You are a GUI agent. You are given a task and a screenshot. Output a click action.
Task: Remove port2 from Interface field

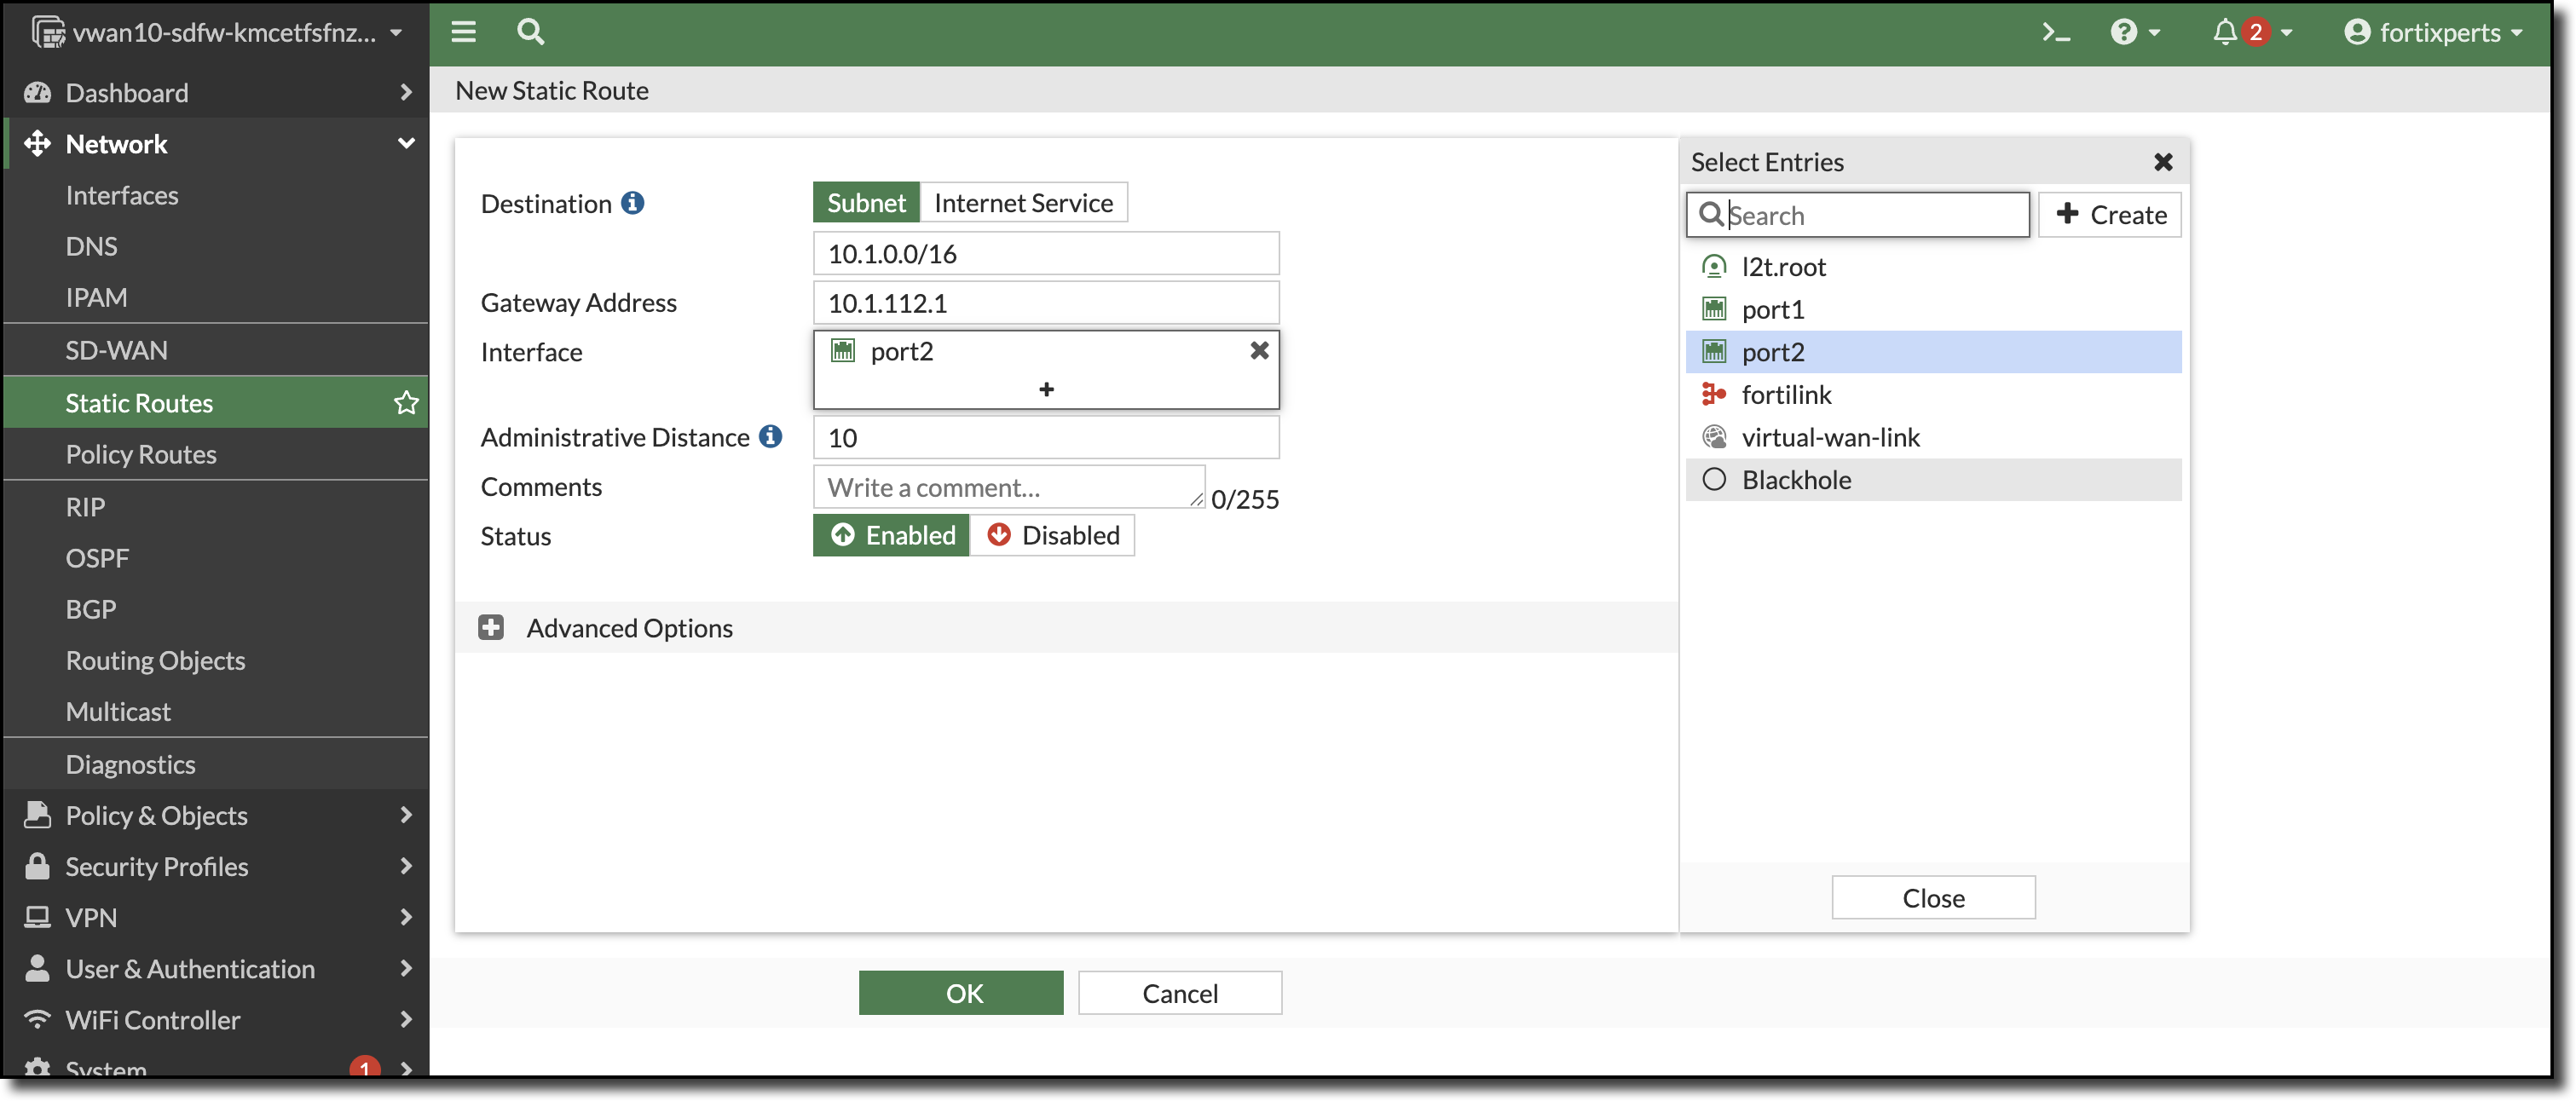click(1259, 350)
